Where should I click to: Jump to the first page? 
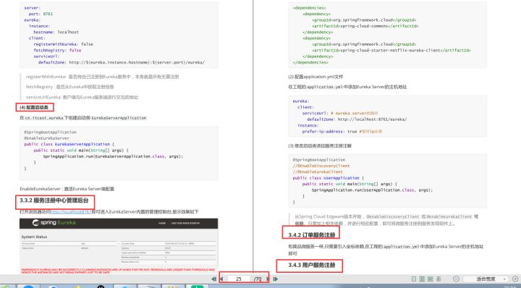point(213,279)
